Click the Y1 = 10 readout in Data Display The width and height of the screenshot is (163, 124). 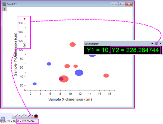coord(98,50)
